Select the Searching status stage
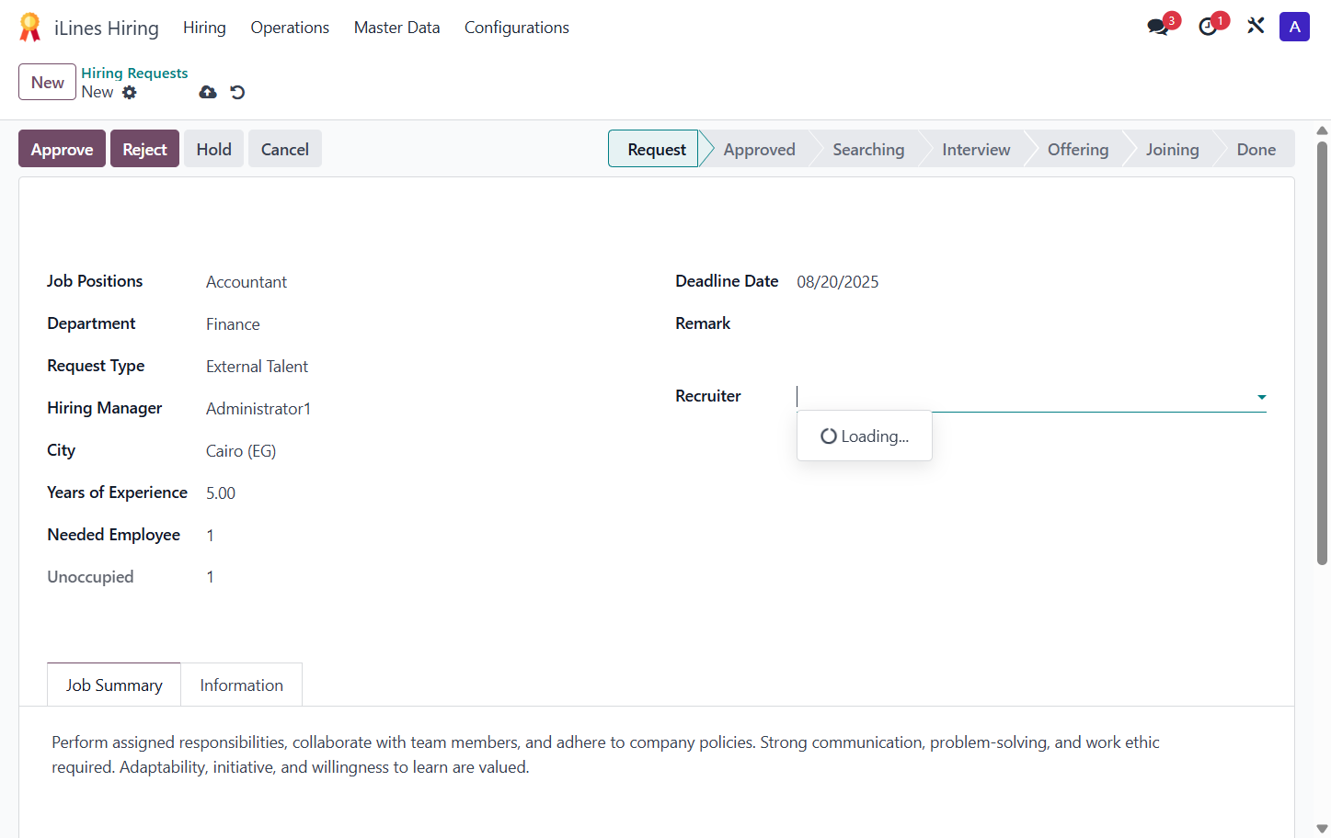The image size is (1331, 838). pyautogui.click(x=868, y=149)
